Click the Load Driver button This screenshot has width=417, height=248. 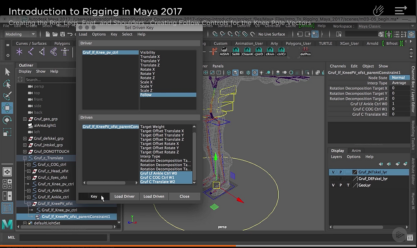[x=124, y=197]
